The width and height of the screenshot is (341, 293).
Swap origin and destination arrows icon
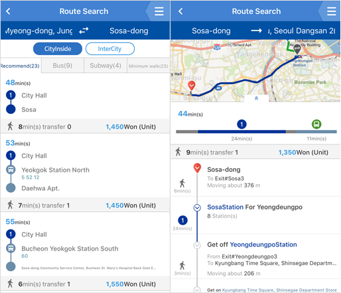(84, 30)
